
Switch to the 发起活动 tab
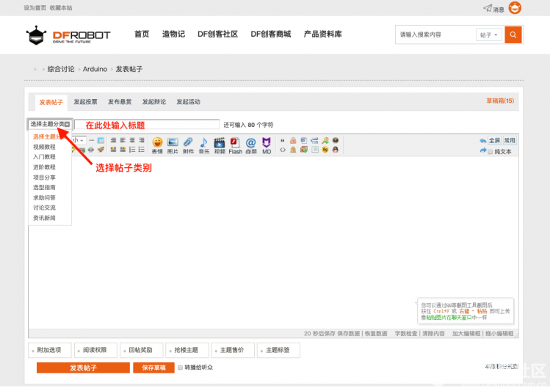[189, 102]
